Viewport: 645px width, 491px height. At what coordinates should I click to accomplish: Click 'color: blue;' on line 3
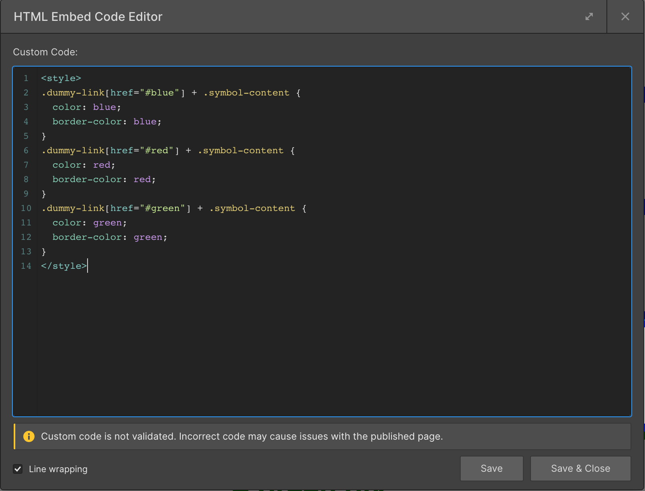coord(87,107)
